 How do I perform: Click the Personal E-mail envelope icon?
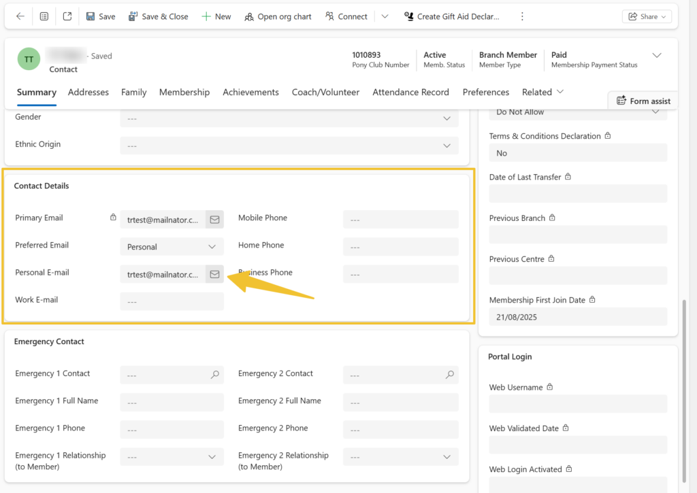(x=214, y=274)
